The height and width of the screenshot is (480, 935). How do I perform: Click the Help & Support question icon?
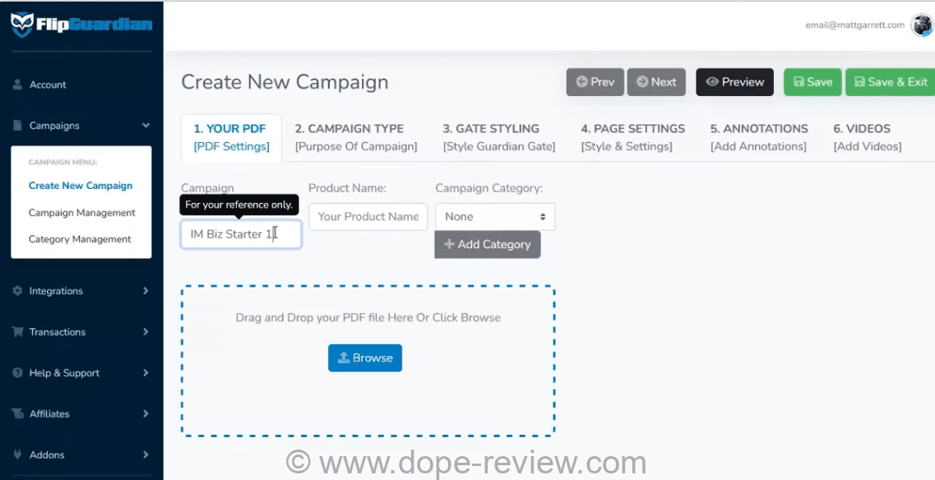pyautogui.click(x=17, y=373)
